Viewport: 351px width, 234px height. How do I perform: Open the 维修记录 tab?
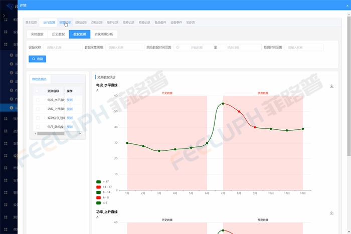[128, 23]
